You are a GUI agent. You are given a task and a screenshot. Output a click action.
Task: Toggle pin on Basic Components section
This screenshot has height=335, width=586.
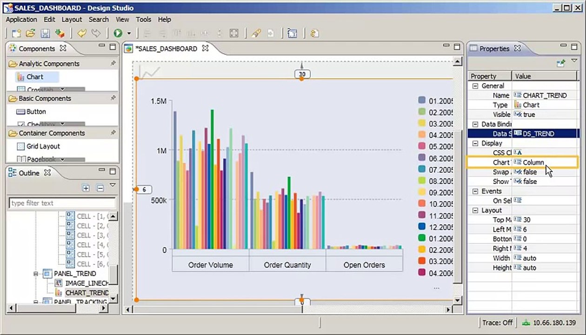pos(113,98)
